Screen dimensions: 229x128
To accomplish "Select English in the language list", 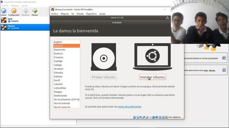I will pyautogui.click(x=67, y=42).
